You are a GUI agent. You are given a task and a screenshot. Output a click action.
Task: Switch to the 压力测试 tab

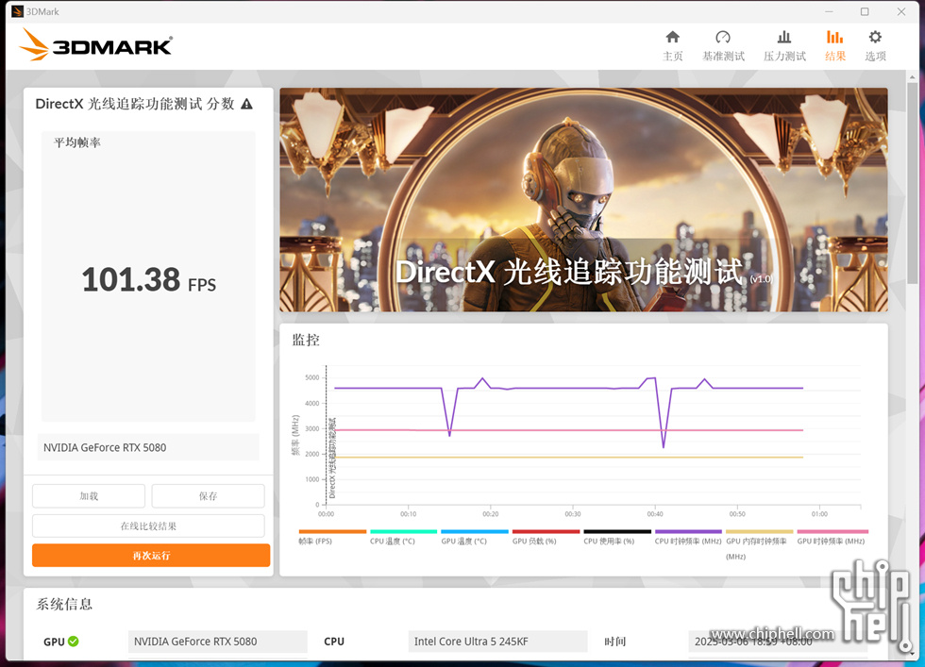click(x=784, y=46)
